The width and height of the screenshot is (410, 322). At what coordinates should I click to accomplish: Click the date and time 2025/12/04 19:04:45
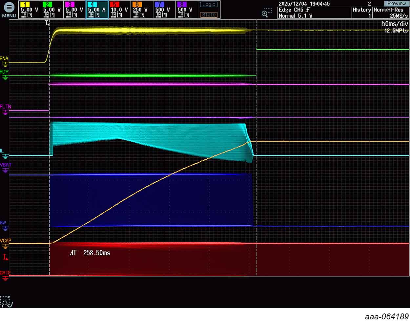(x=304, y=4)
